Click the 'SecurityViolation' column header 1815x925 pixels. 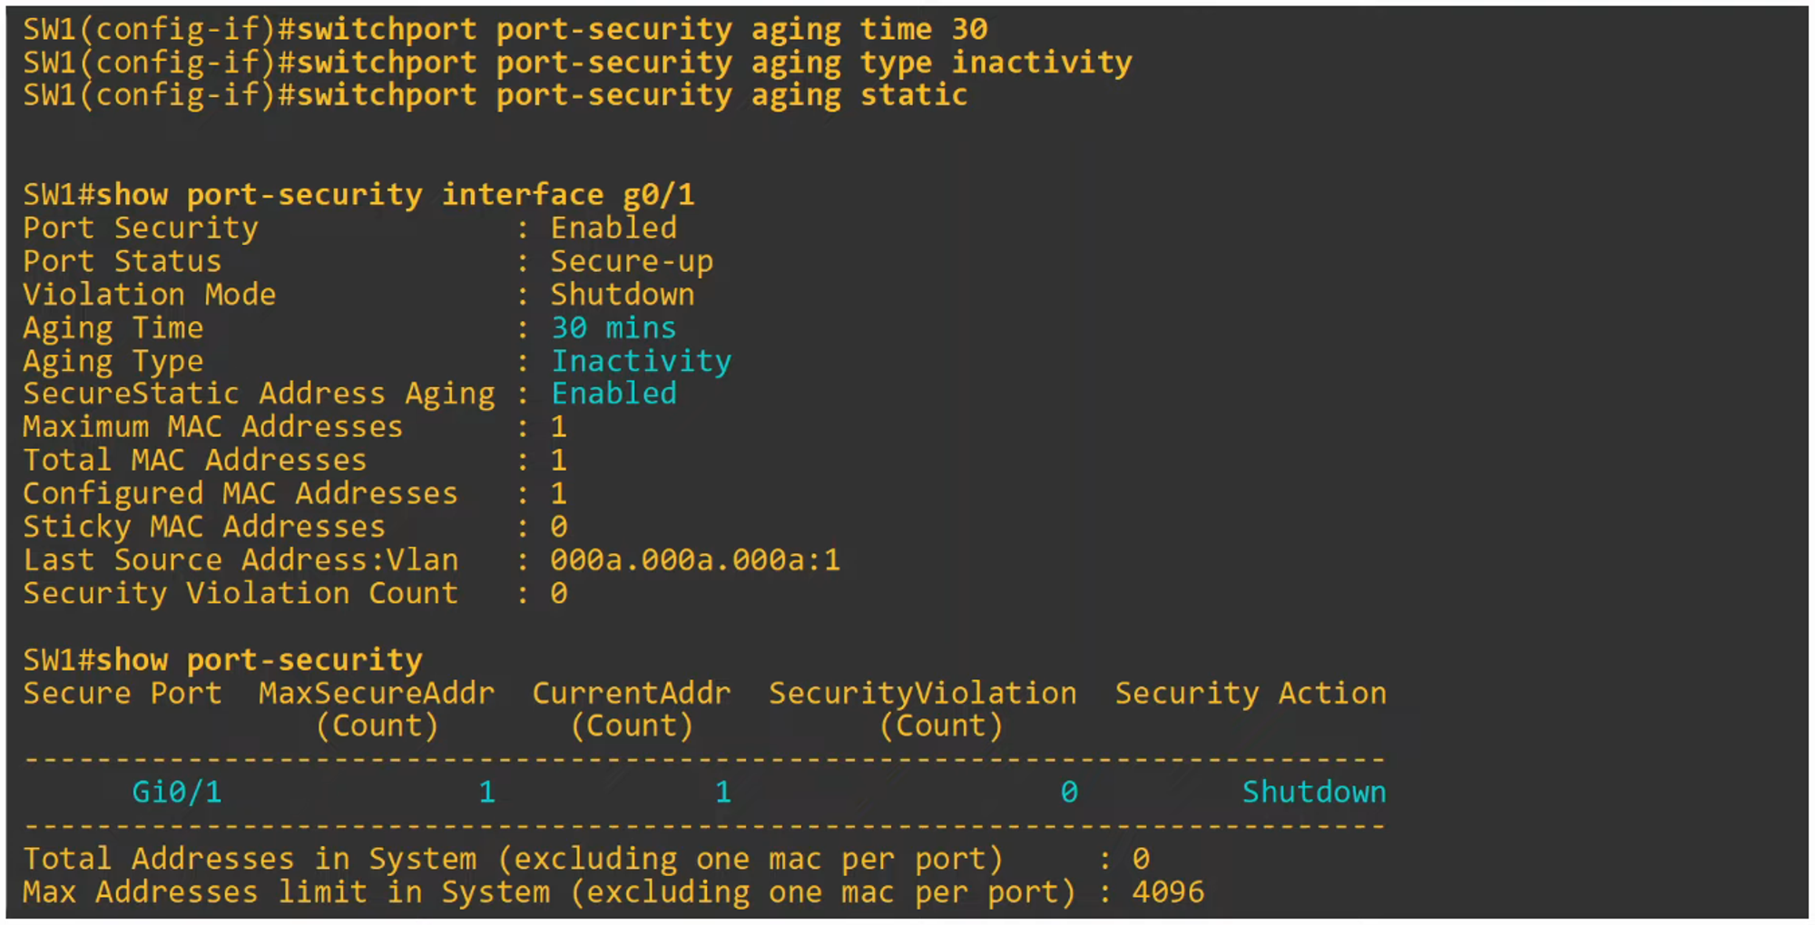(x=923, y=694)
